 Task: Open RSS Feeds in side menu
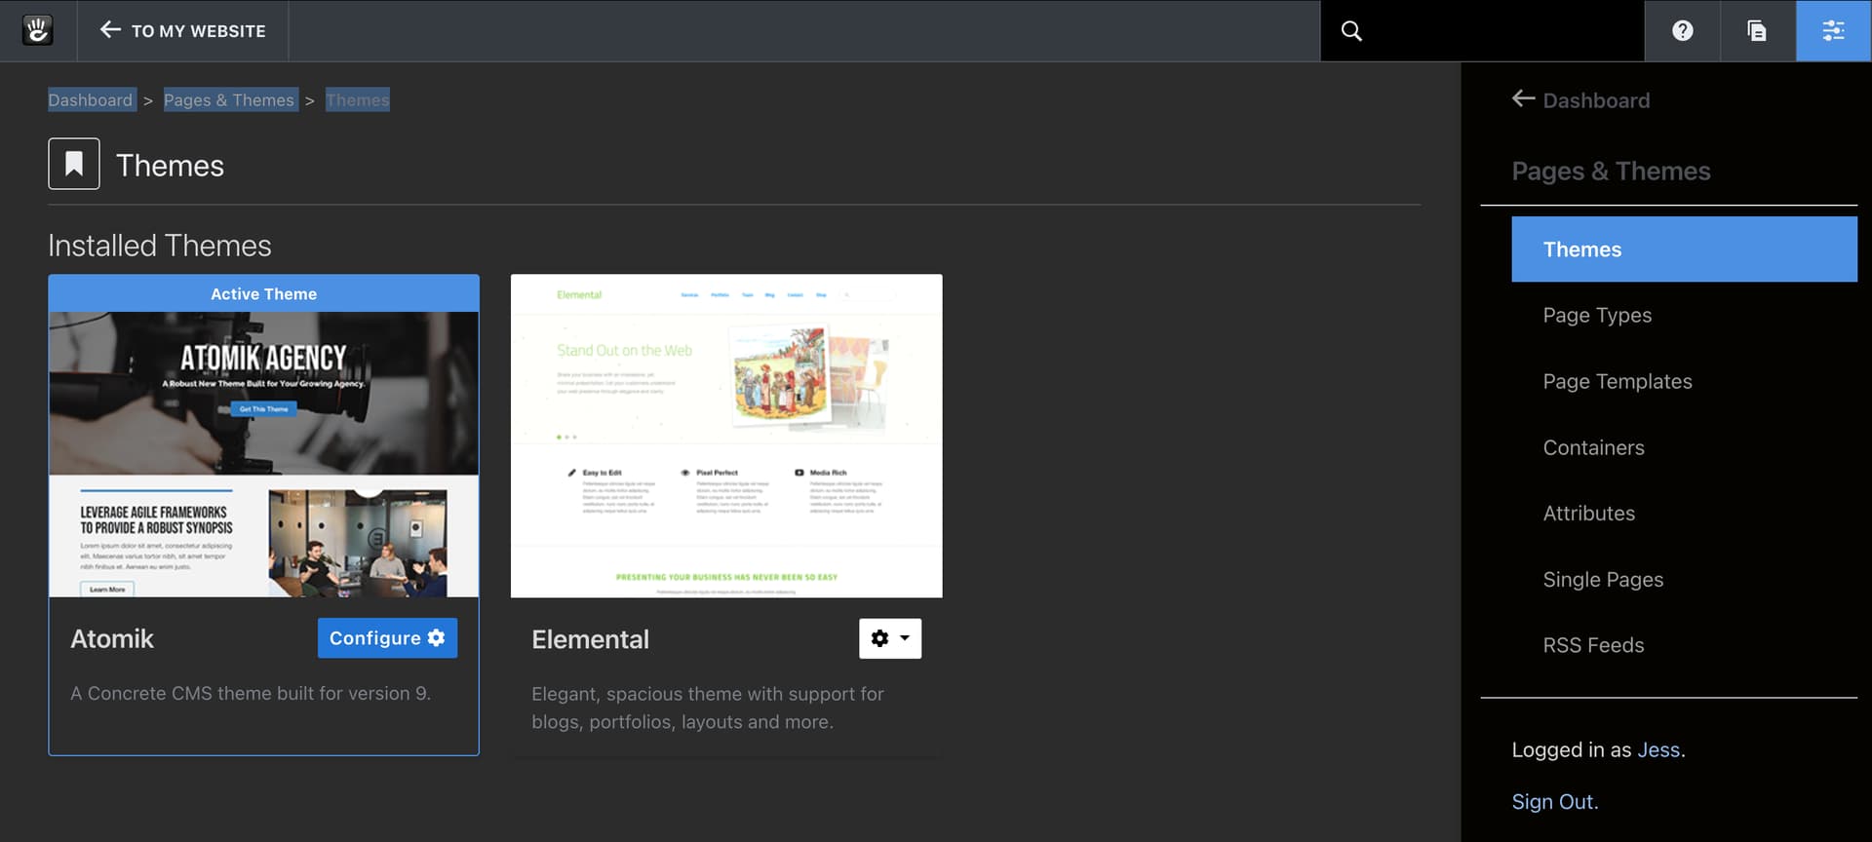(x=1593, y=645)
